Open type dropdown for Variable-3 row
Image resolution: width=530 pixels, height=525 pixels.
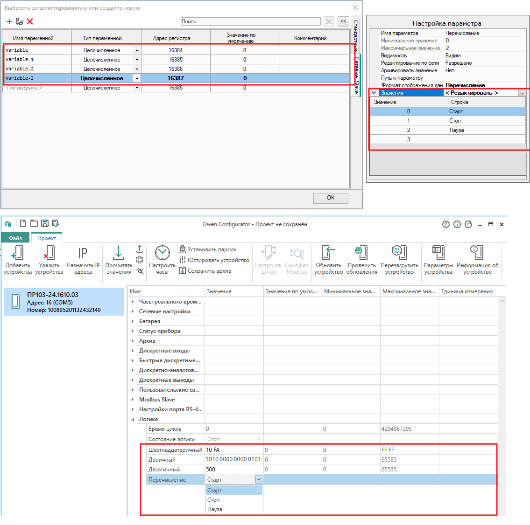pos(137,78)
